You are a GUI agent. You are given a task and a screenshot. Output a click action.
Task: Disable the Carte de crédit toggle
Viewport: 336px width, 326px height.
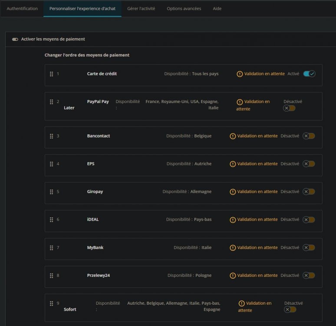click(x=309, y=74)
